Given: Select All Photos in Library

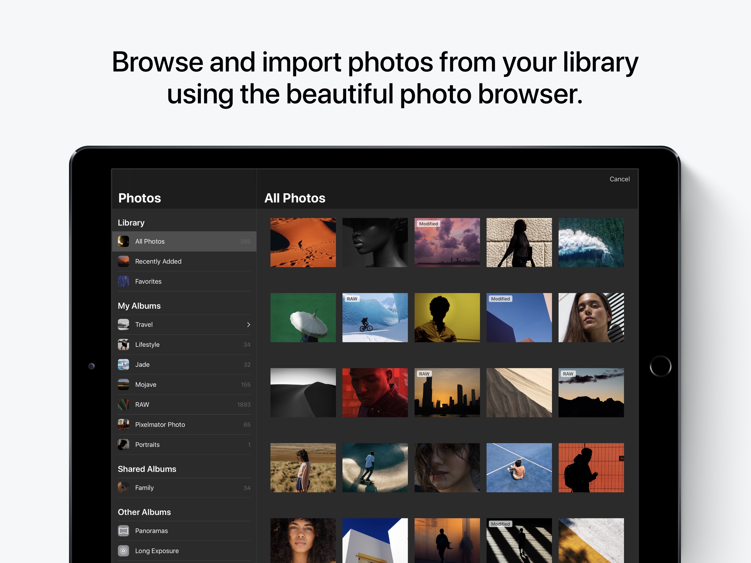Looking at the screenshot, I should 184,241.
